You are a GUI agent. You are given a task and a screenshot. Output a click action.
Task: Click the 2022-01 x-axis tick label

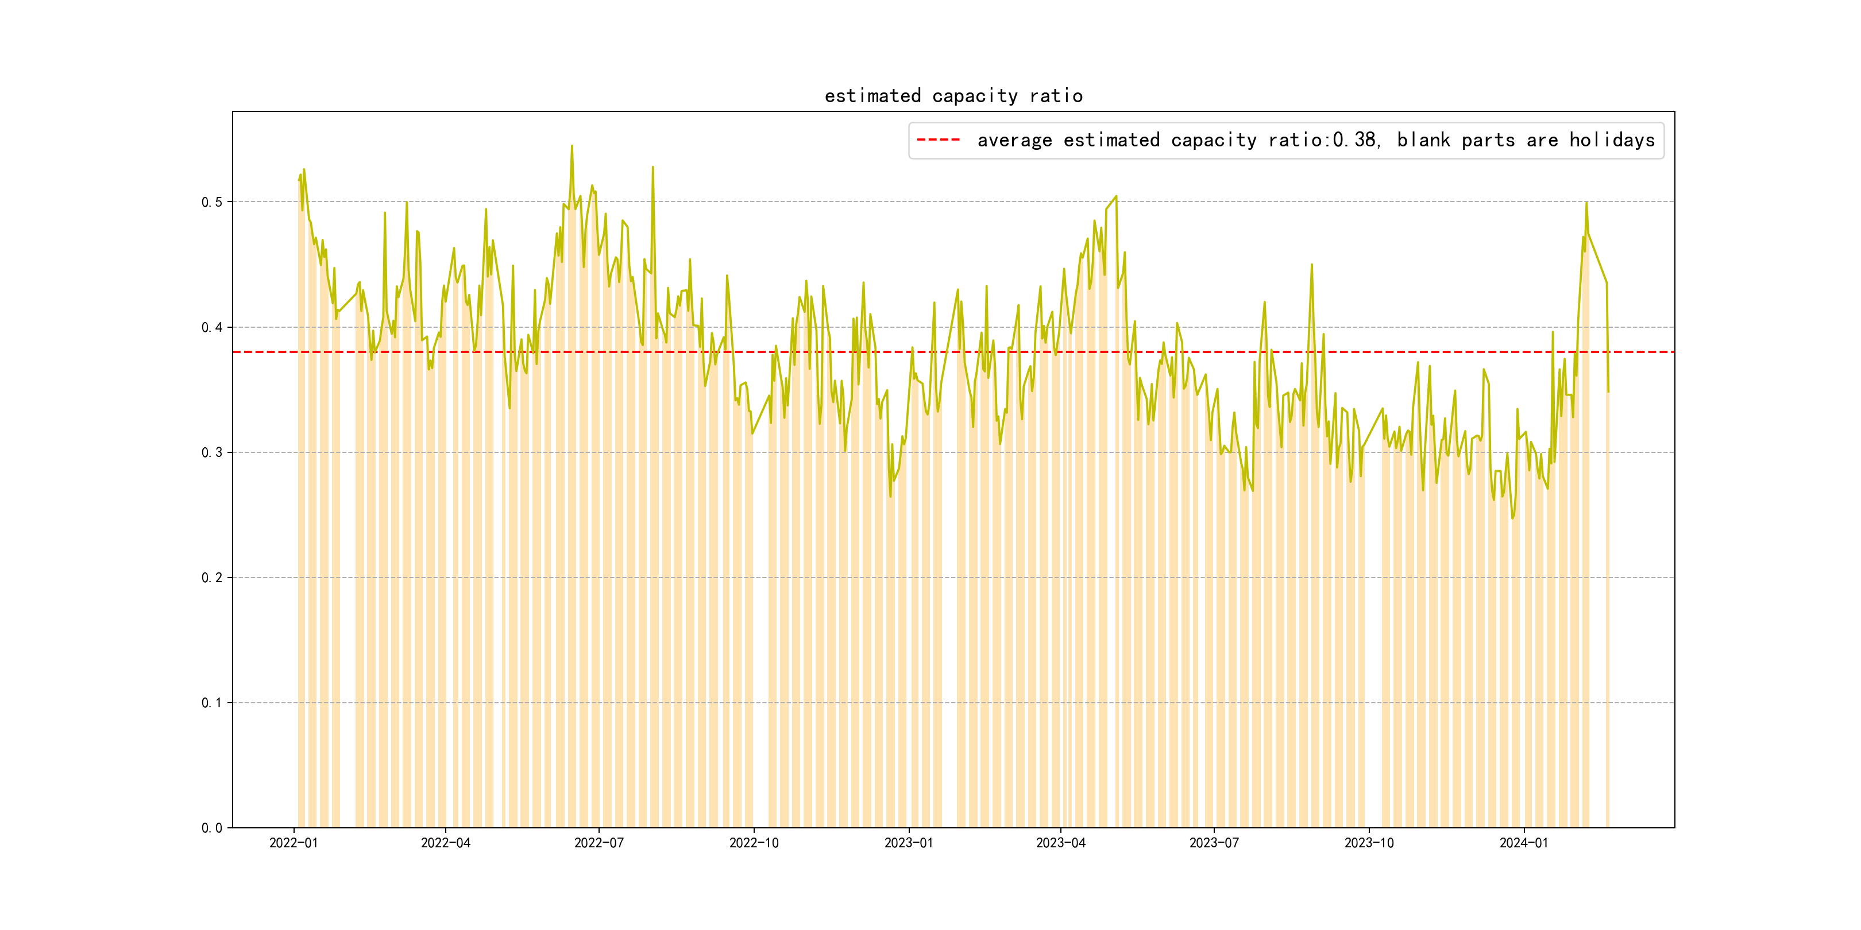point(294,843)
